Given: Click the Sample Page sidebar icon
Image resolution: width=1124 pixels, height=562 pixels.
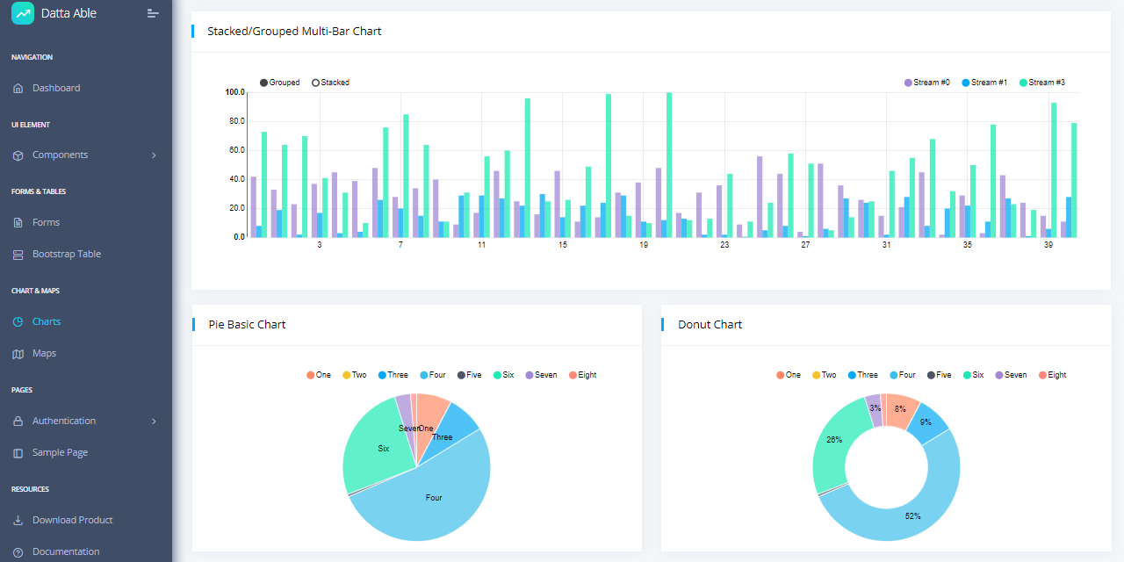Looking at the screenshot, I should 18,453.
